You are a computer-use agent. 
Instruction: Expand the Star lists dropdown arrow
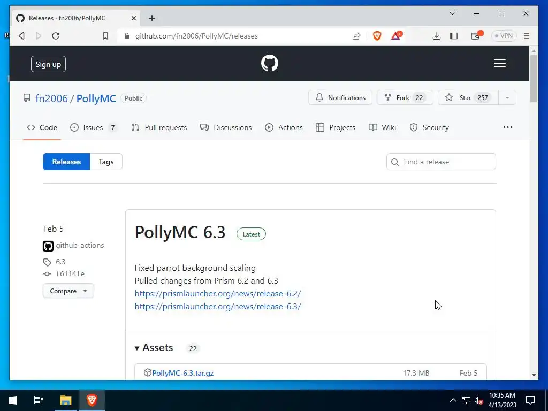pos(507,98)
